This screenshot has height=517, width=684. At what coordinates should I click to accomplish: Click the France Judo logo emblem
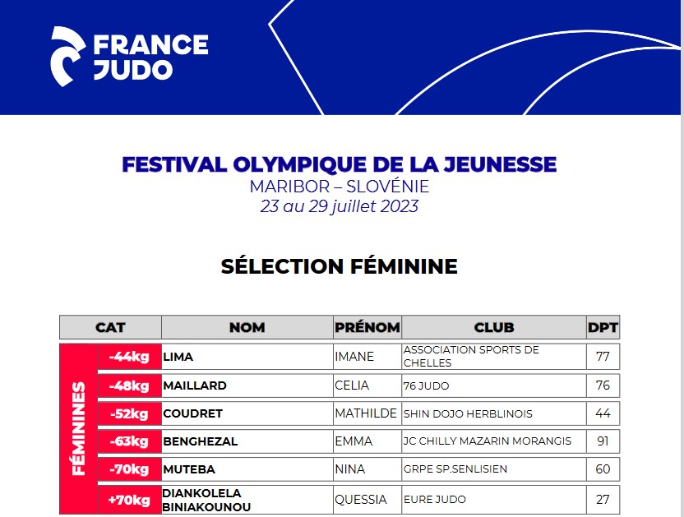[x=67, y=56]
